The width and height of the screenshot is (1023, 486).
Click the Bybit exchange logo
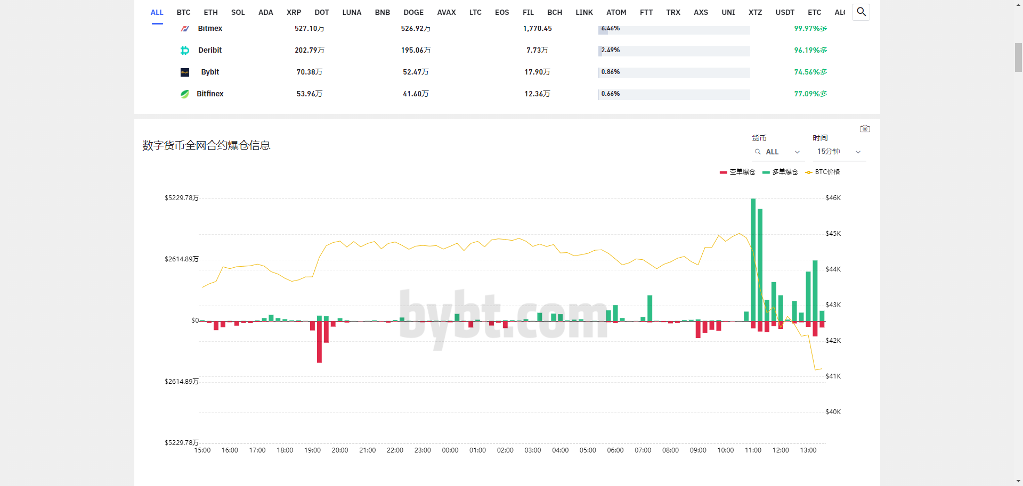pyautogui.click(x=185, y=72)
